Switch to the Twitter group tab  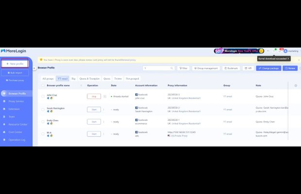pos(118,78)
